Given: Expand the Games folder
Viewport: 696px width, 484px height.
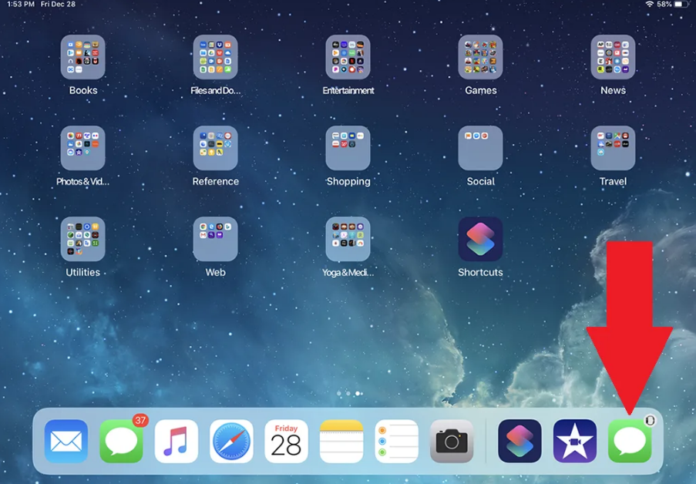Looking at the screenshot, I should click(480, 57).
